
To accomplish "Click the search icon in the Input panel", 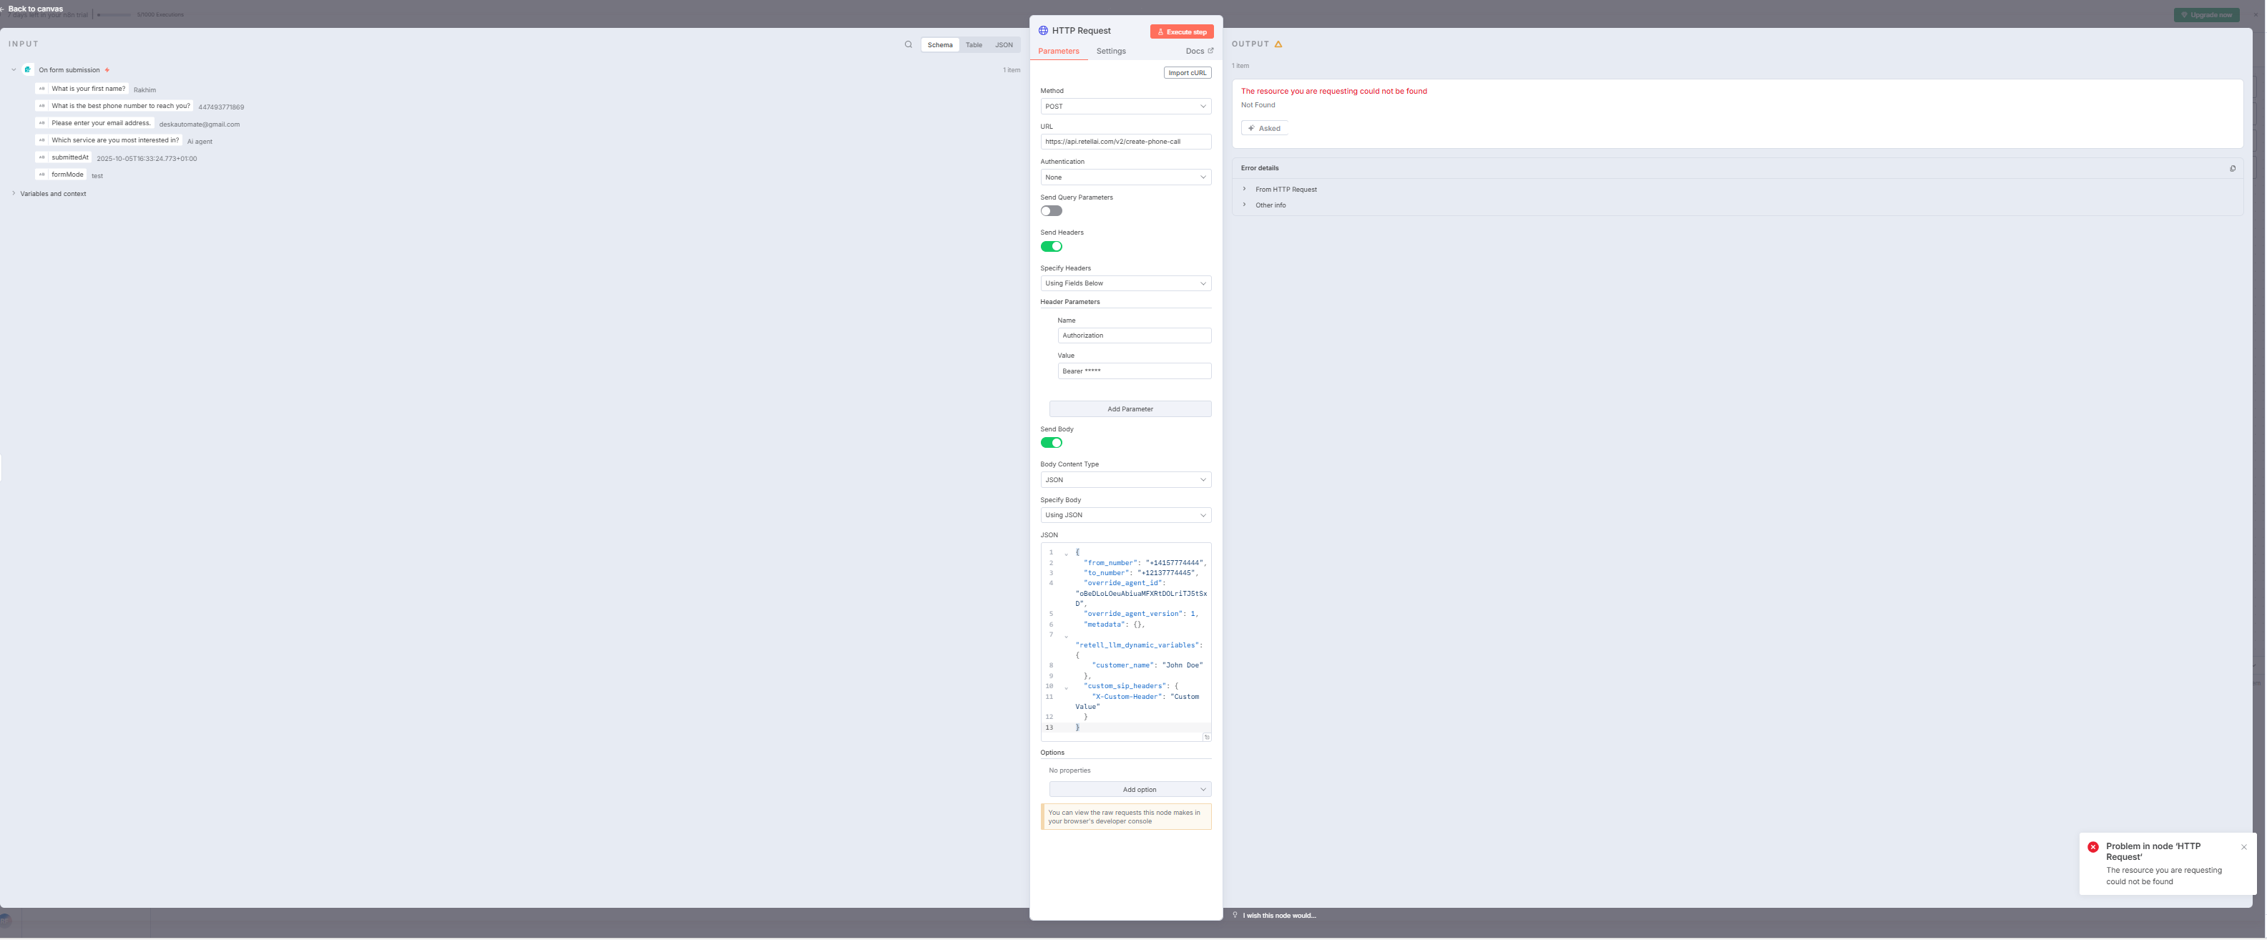I will click(x=909, y=45).
